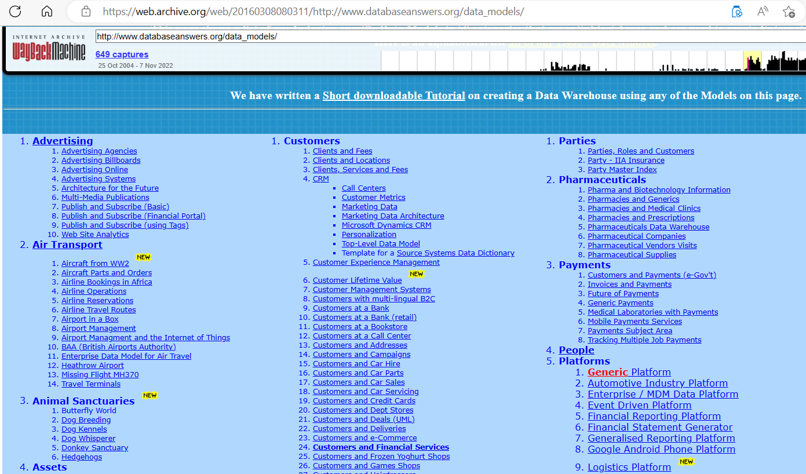
Task: Click the browser Home icon
Action: coord(46,10)
